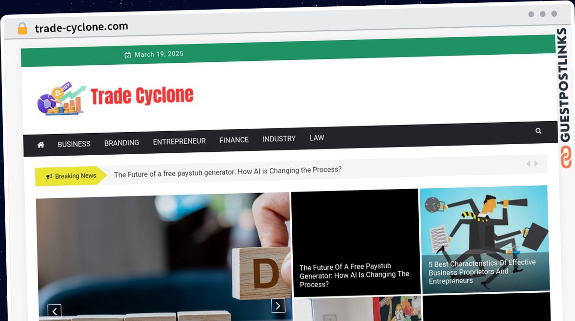The image size is (575, 321).
Task: Click the padlock icon in address bar
Action: [x=22, y=29]
